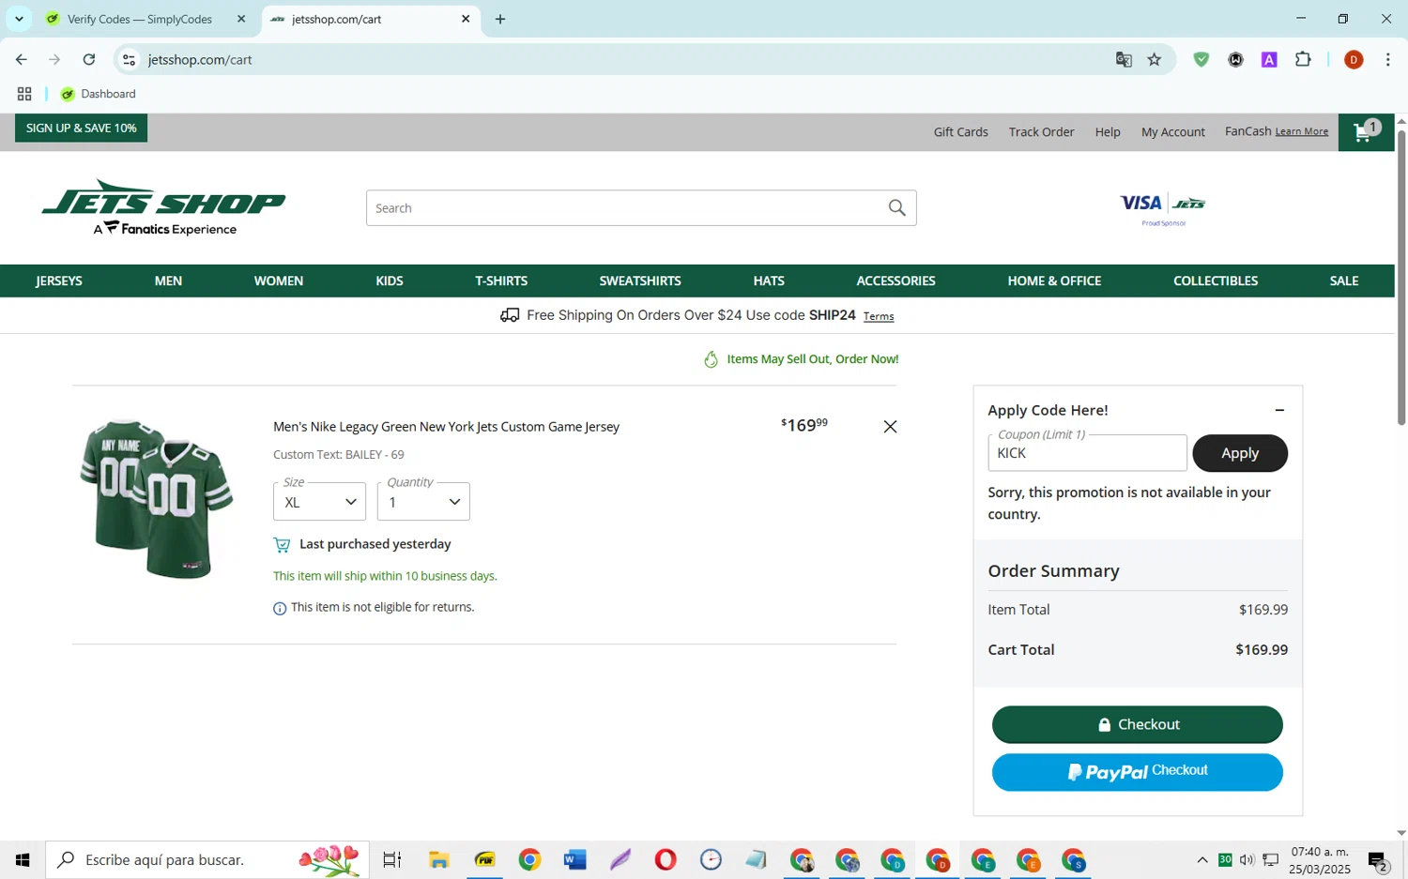The width and height of the screenshot is (1408, 879).
Task: Show hidden system tray icons
Action: (1201, 860)
